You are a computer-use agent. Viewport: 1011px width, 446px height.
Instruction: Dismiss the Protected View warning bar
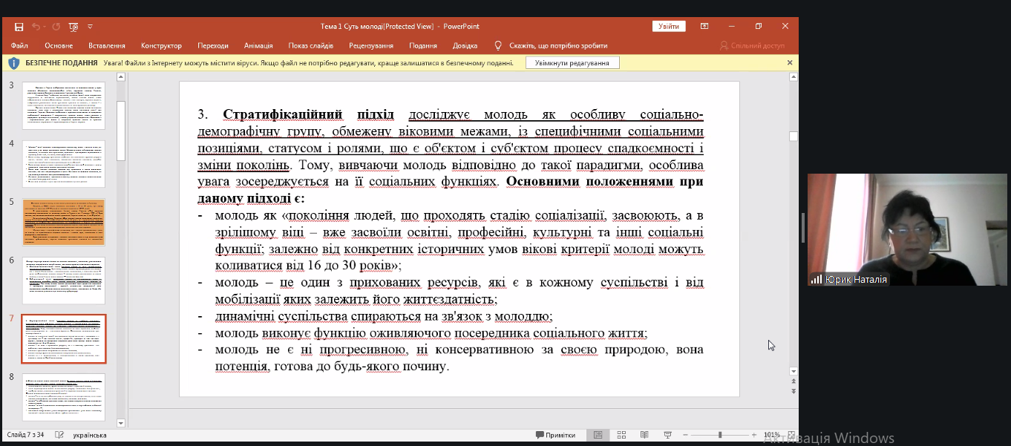[x=790, y=63]
